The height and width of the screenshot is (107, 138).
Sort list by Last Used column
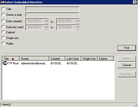coord(73,59)
